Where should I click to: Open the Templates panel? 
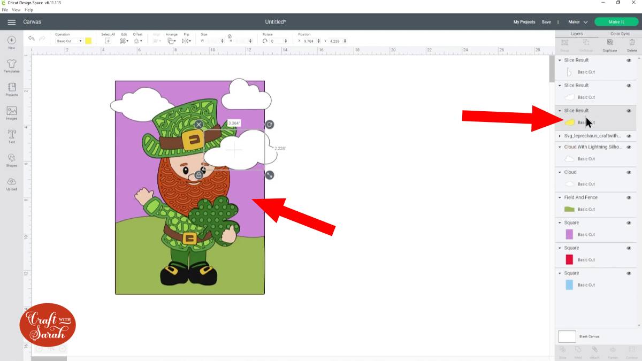[x=12, y=66]
